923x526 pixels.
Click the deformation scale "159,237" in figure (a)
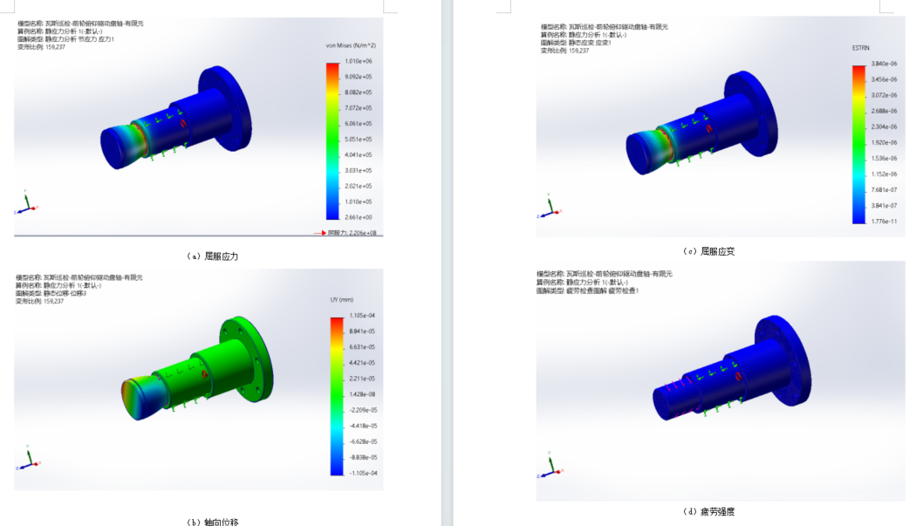point(55,47)
